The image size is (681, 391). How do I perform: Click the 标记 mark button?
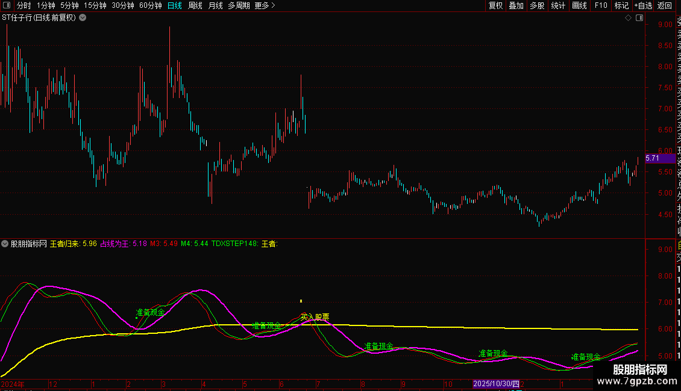click(x=621, y=5)
